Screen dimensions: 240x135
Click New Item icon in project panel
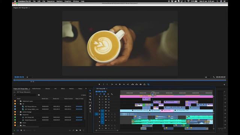pos(80,130)
